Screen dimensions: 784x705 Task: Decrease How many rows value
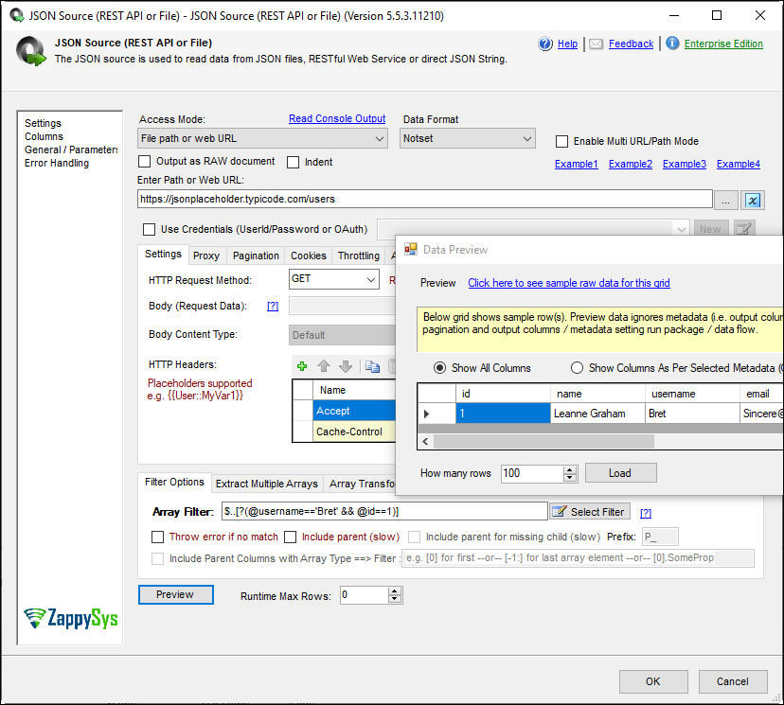[569, 478]
